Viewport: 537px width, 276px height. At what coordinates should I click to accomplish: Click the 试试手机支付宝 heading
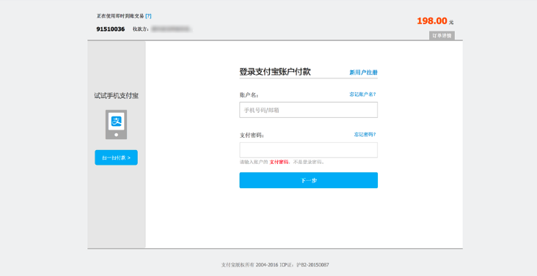point(116,96)
